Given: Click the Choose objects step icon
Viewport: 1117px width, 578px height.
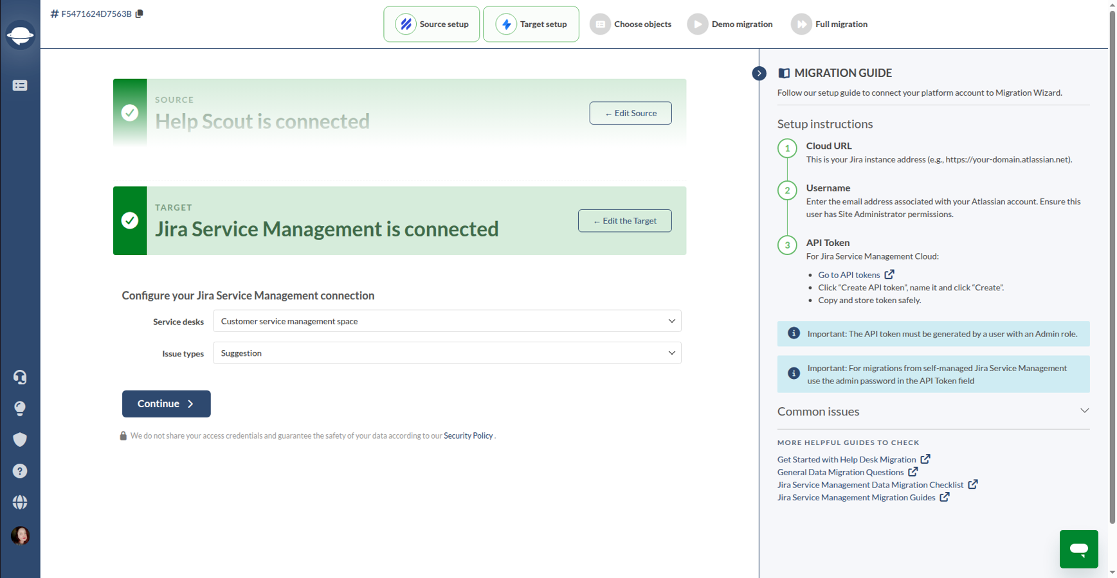Looking at the screenshot, I should [600, 24].
